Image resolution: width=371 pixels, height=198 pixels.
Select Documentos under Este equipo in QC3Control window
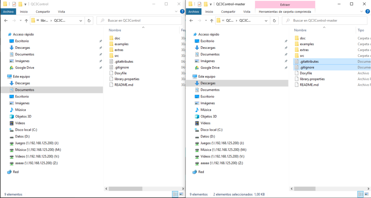click(52, 90)
